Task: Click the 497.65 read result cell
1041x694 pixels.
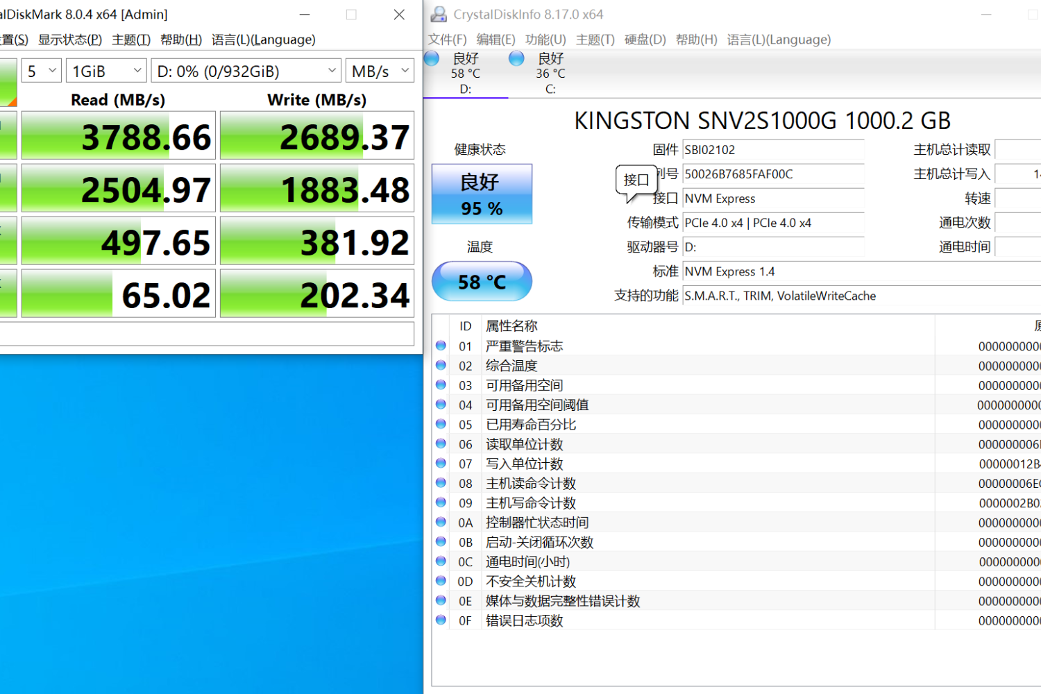Action: (x=119, y=242)
